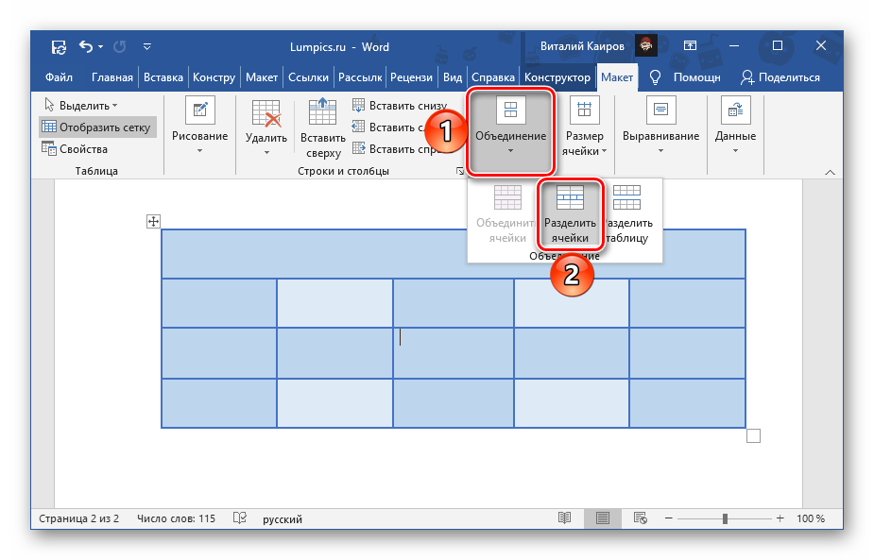The image size is (874, 560).
Task: Save the document with the floppy disk icon
Action: click(x=59, y=46)
